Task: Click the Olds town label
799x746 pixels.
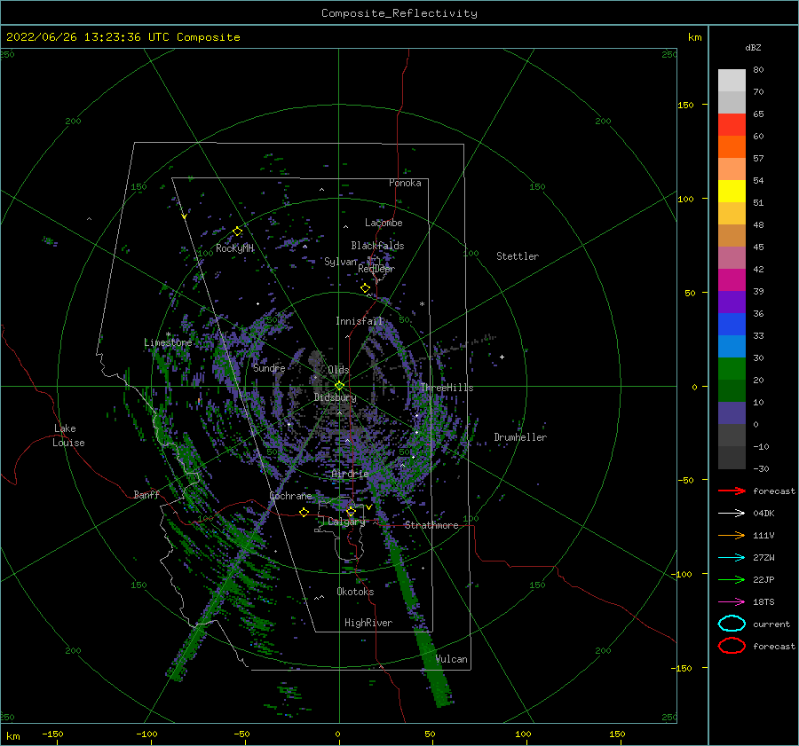Action: point(338,370)
